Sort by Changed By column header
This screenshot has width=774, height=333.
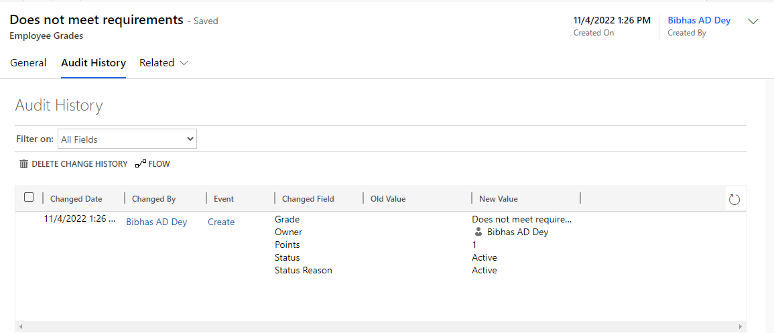click(x=154, y=199)
